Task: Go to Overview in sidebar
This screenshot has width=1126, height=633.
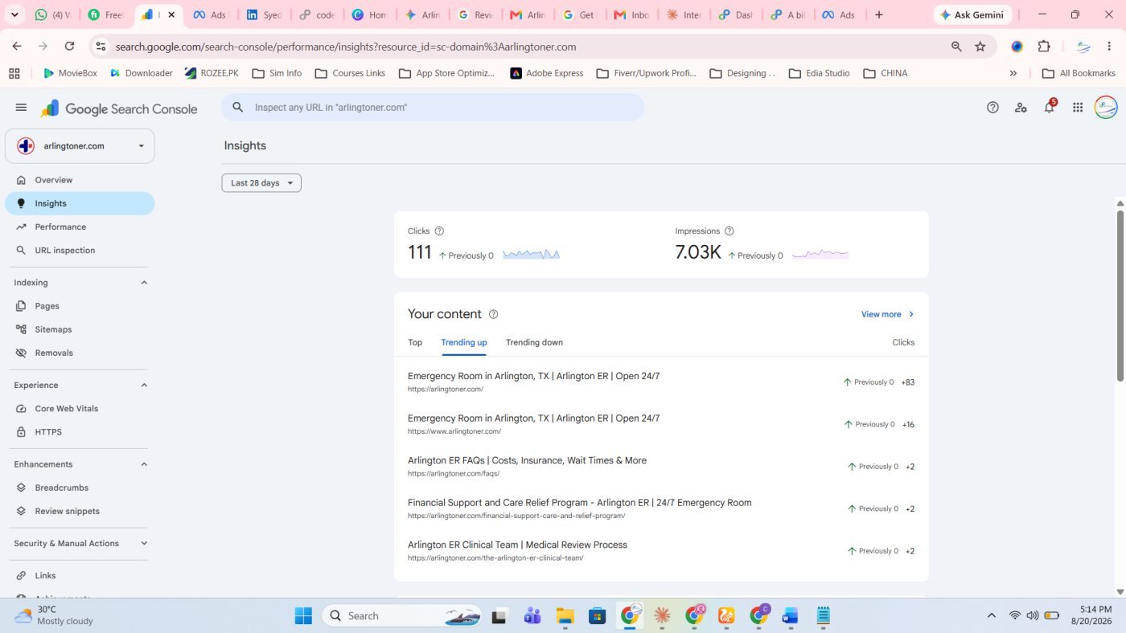Action: (x=80, y=180)
